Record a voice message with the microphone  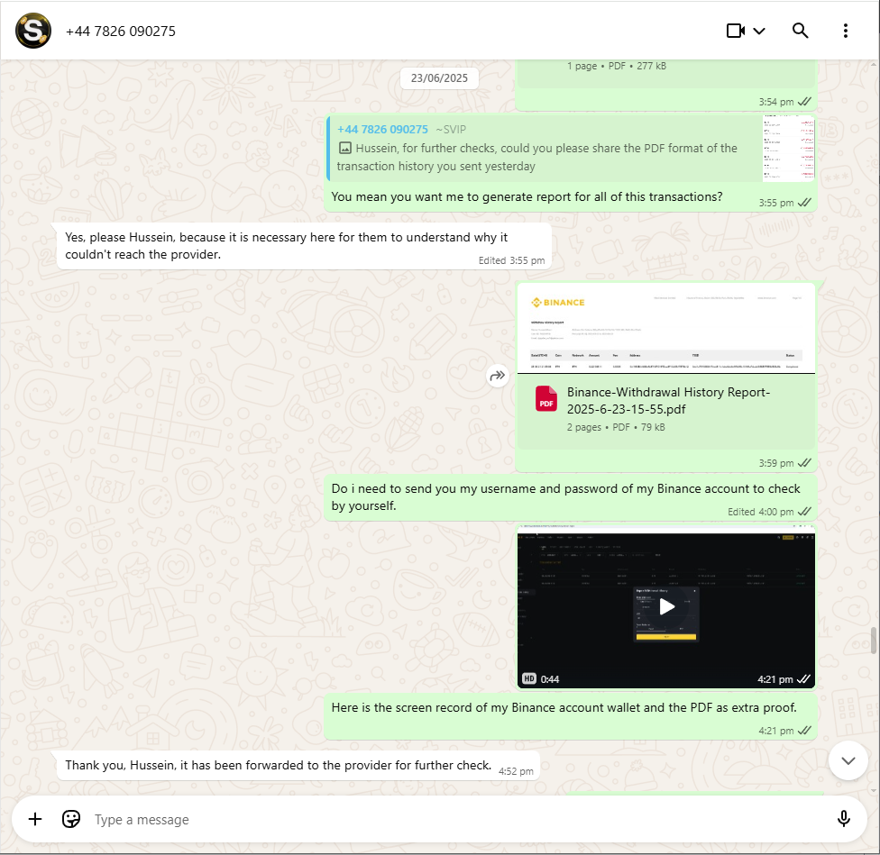843,819
